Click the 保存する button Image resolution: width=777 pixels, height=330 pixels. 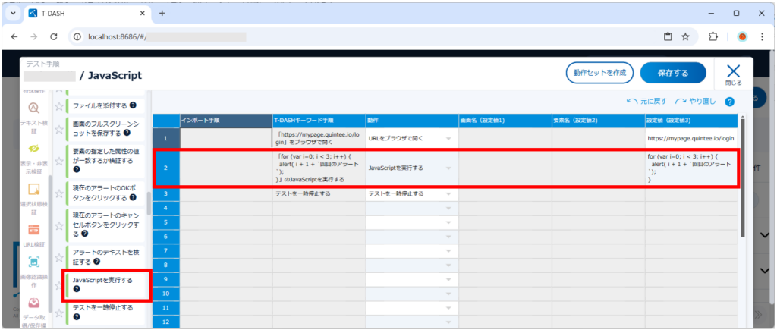(673, 73)
